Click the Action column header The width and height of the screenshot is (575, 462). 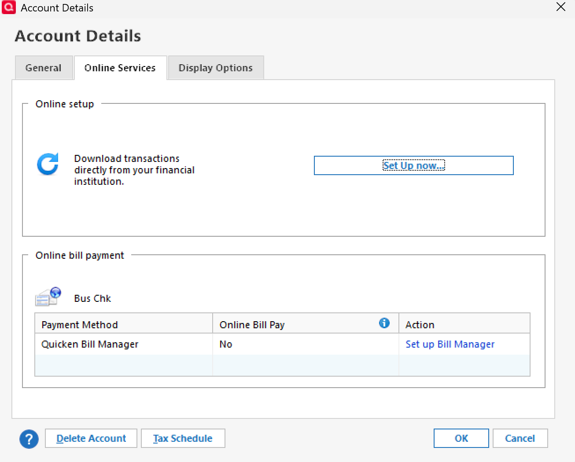click(x=420, y=325)
